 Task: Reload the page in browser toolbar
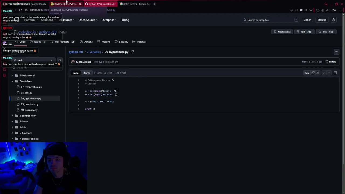[x=20, y=10]
